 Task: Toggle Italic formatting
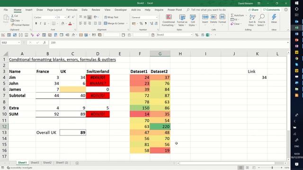pyautogui.click(x=40, y=24)
